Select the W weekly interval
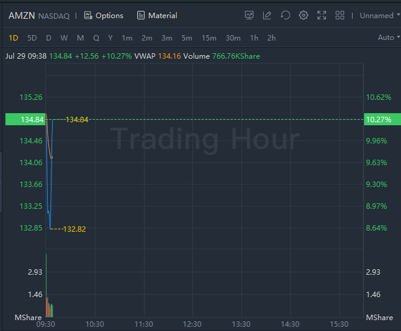Image resolution: width=401 pixels, height=331 pixels. tap(64, 38)
